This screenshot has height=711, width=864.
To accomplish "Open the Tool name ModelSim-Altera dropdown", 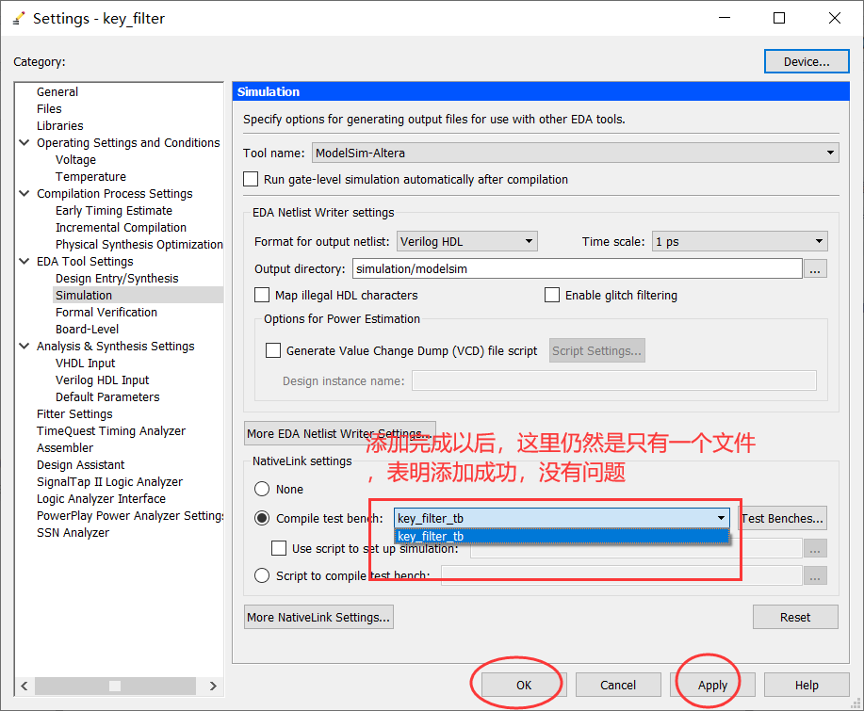I will click(576, 153).
